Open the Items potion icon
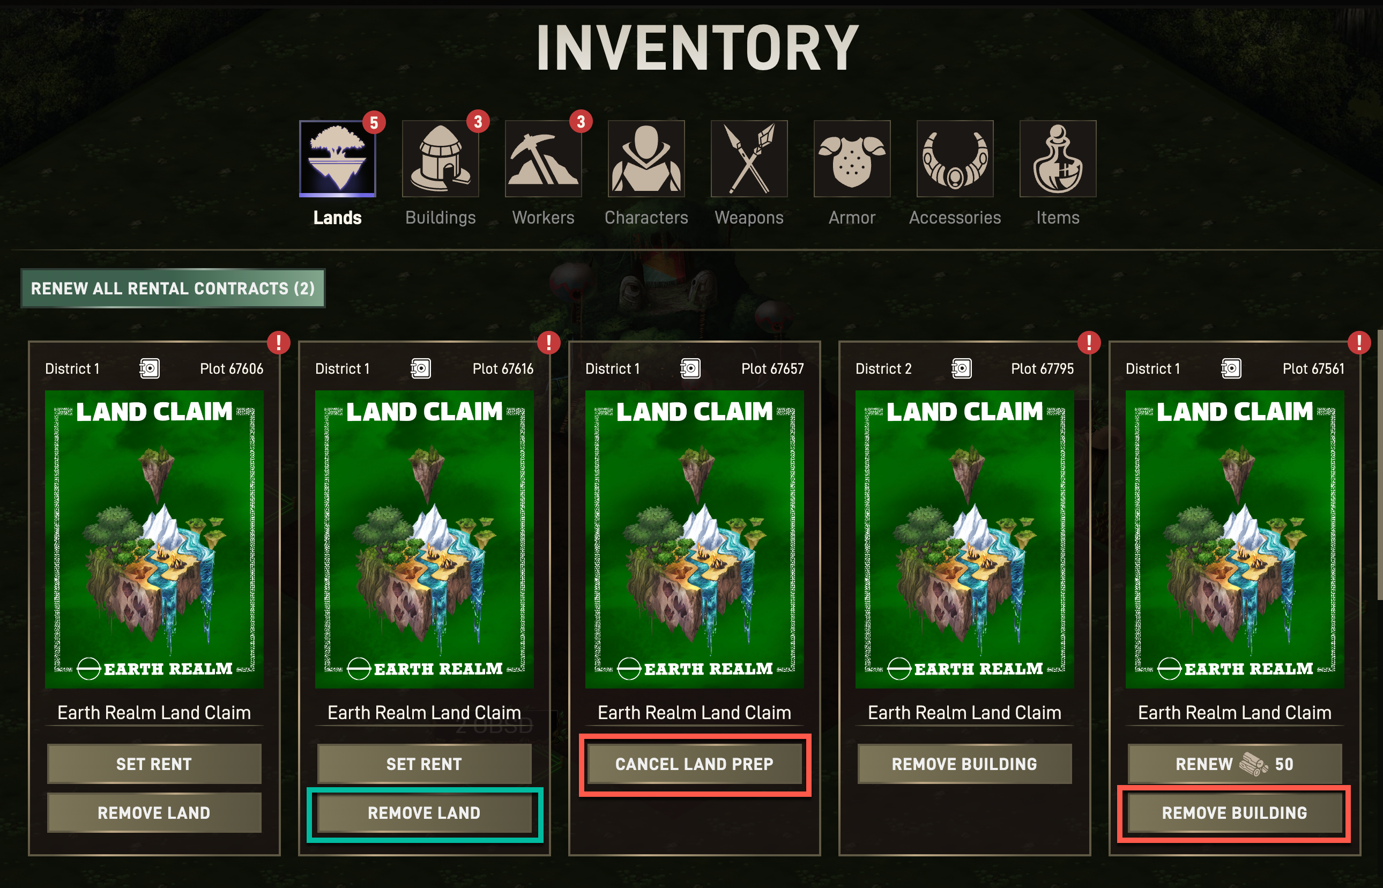This screenshot has height=888, width=1383. point(1058,159)
